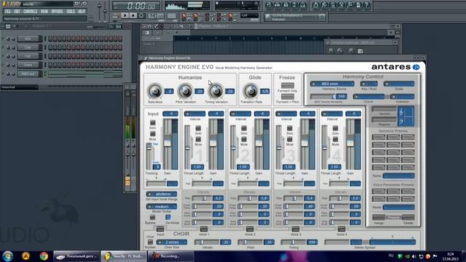Toggle the De-Noise button
The width and height of the screenshot is (466, 262).
[x=168, y=218]
